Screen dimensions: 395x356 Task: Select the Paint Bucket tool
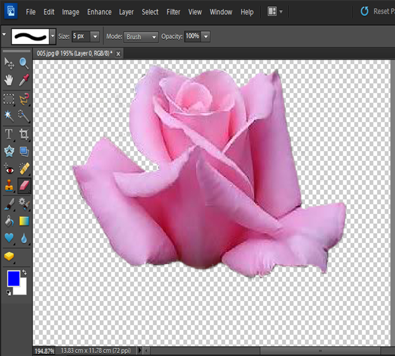tap(9, 221)
